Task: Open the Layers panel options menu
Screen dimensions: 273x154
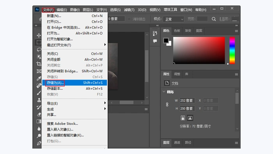Action: tap(236, 143)
